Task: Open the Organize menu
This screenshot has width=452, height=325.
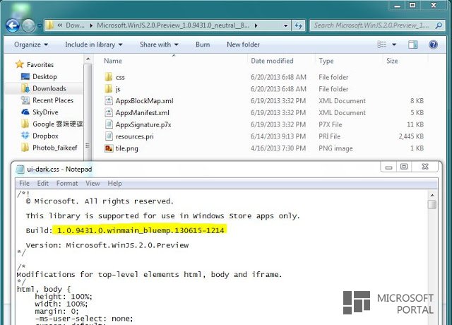Action: (x=31, y=45)
